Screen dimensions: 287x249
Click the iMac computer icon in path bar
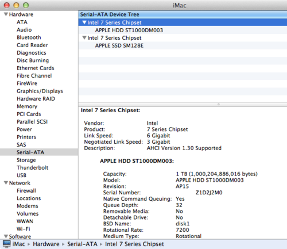tap(7, 244)
